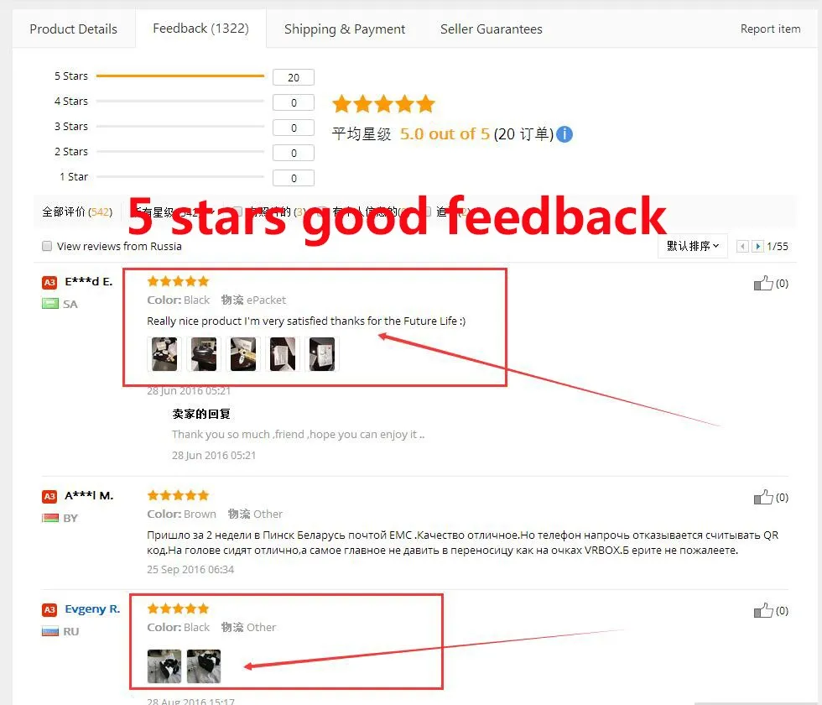Click the SA country flag icon

point(49,304)
